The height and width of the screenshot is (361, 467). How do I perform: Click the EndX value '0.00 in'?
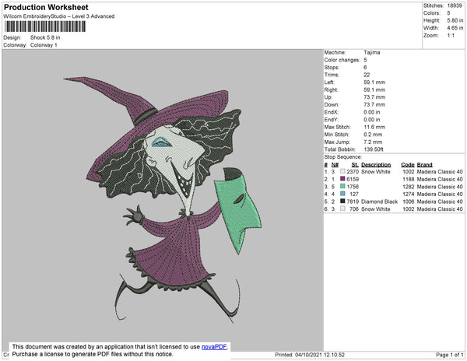[x=372, y=112]
